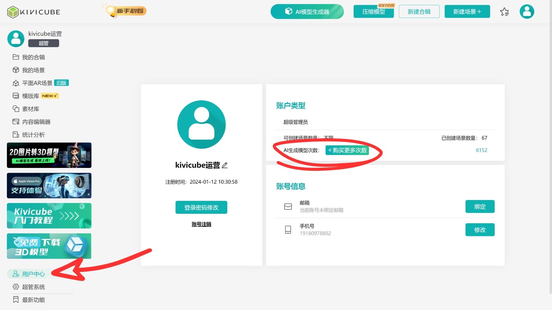Click 新建合辑 to create an album
The height and width of the screenshot is (310, 552).
pyautogui.click(x=419, y=11)
